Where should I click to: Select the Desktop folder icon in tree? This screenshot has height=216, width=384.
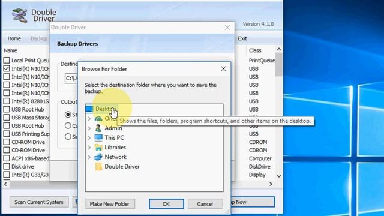click(x=89, y=109)
